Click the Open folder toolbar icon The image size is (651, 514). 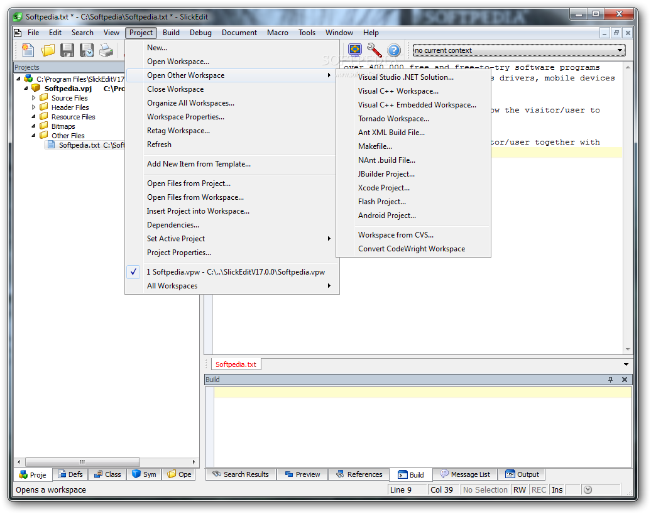(x=48, y=50)
